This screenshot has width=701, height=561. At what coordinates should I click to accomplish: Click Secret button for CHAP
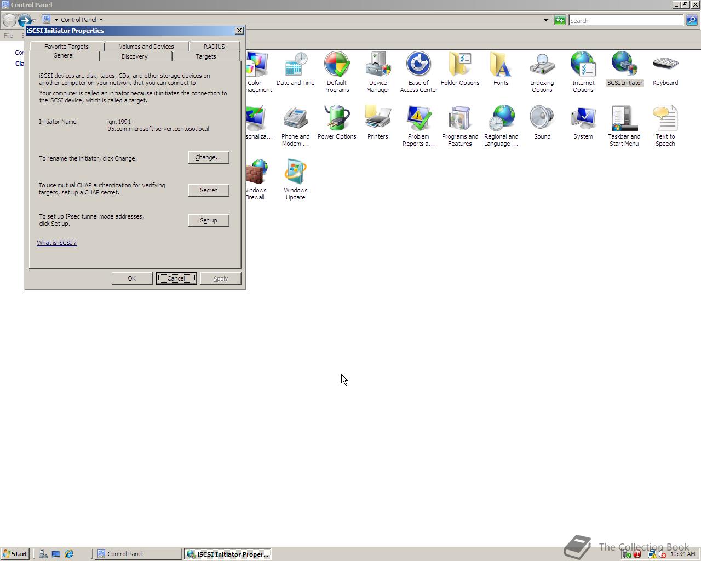click(209, 190)
